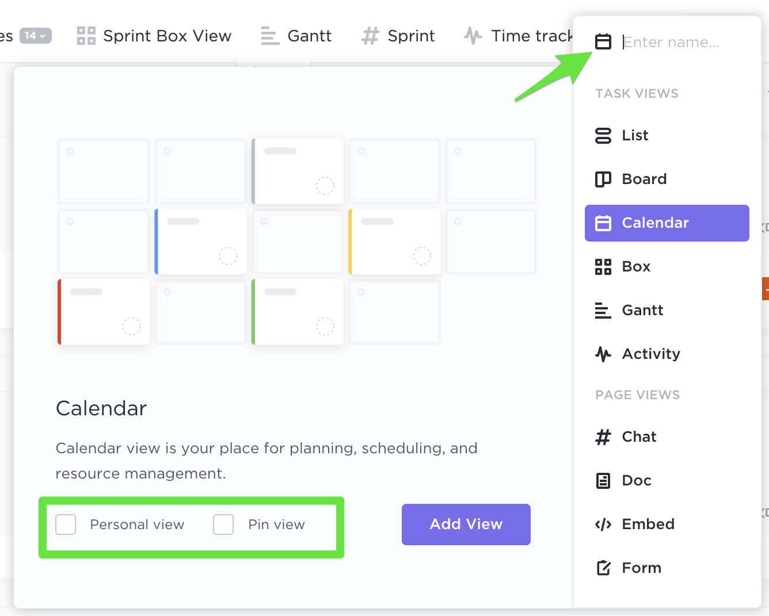This screenshot has height=616, width=769.
Task: Select the Activity pulse icon
Action: pos(603,354)
